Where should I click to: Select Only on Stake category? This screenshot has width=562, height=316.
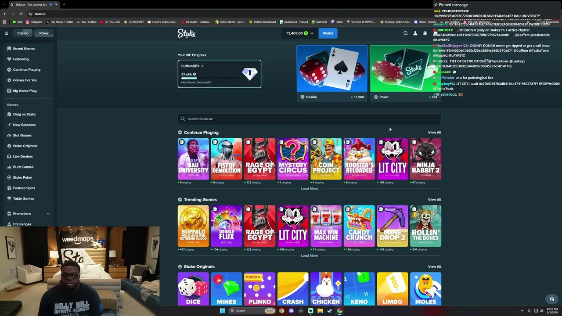[29, 115]
